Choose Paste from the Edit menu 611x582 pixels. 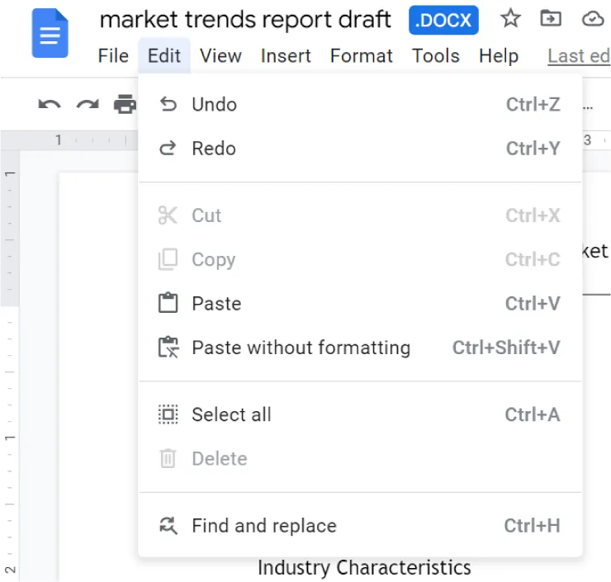216,304
